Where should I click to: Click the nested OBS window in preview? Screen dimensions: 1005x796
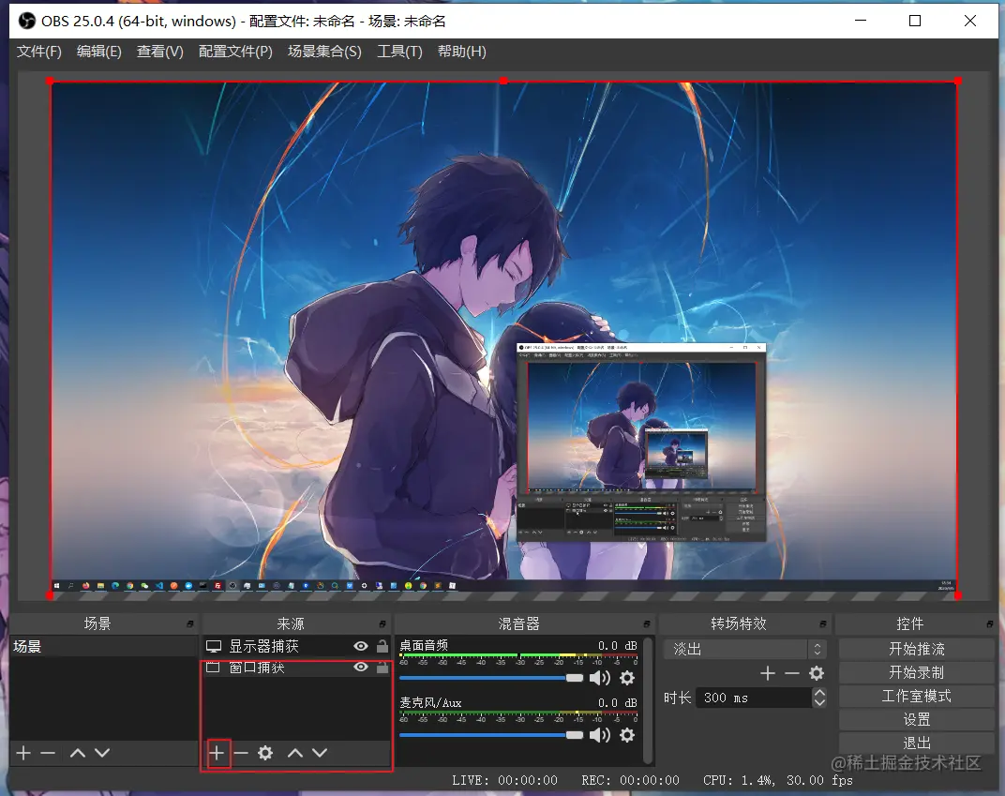coord(641,443)
